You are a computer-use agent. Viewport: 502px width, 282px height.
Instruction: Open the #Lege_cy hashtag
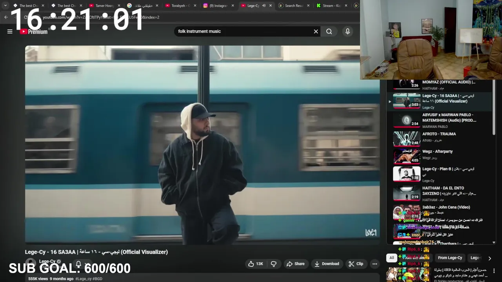click(84, 279)
